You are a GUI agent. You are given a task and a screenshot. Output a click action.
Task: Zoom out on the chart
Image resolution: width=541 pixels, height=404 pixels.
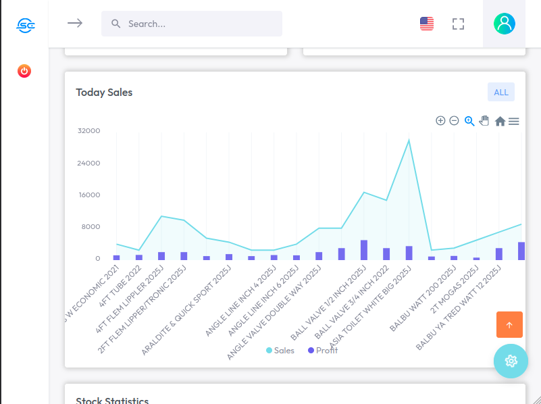click(x=455, y=121)
